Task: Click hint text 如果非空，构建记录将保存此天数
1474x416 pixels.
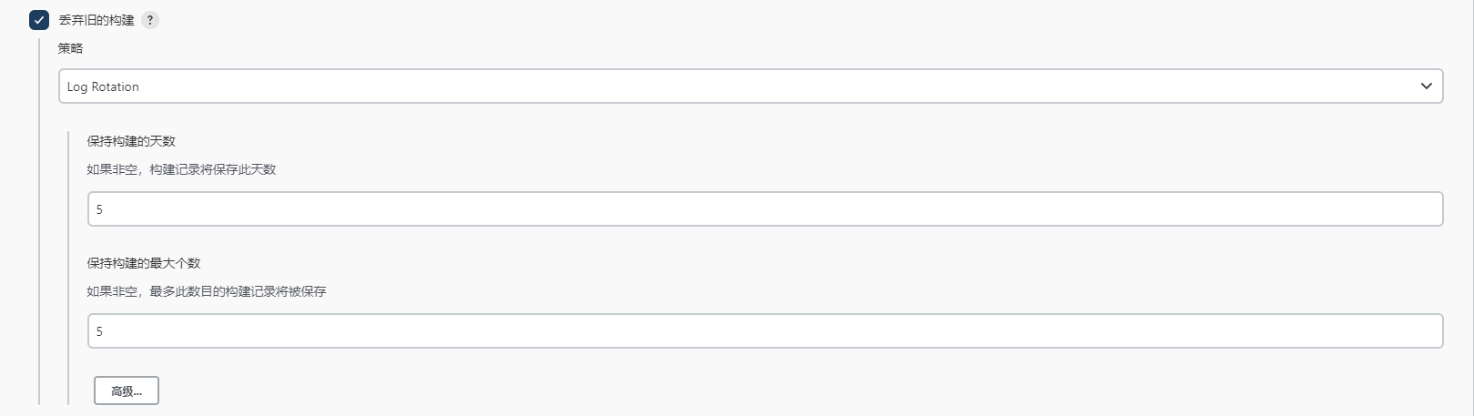Action: coord(181,169)
